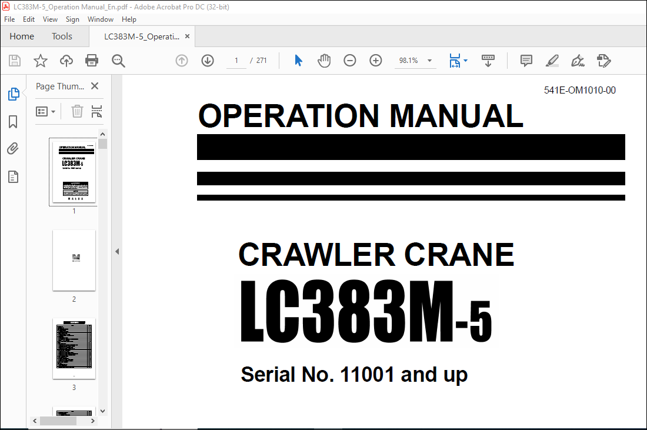Switch to the Tools tab

coord(62,36)
